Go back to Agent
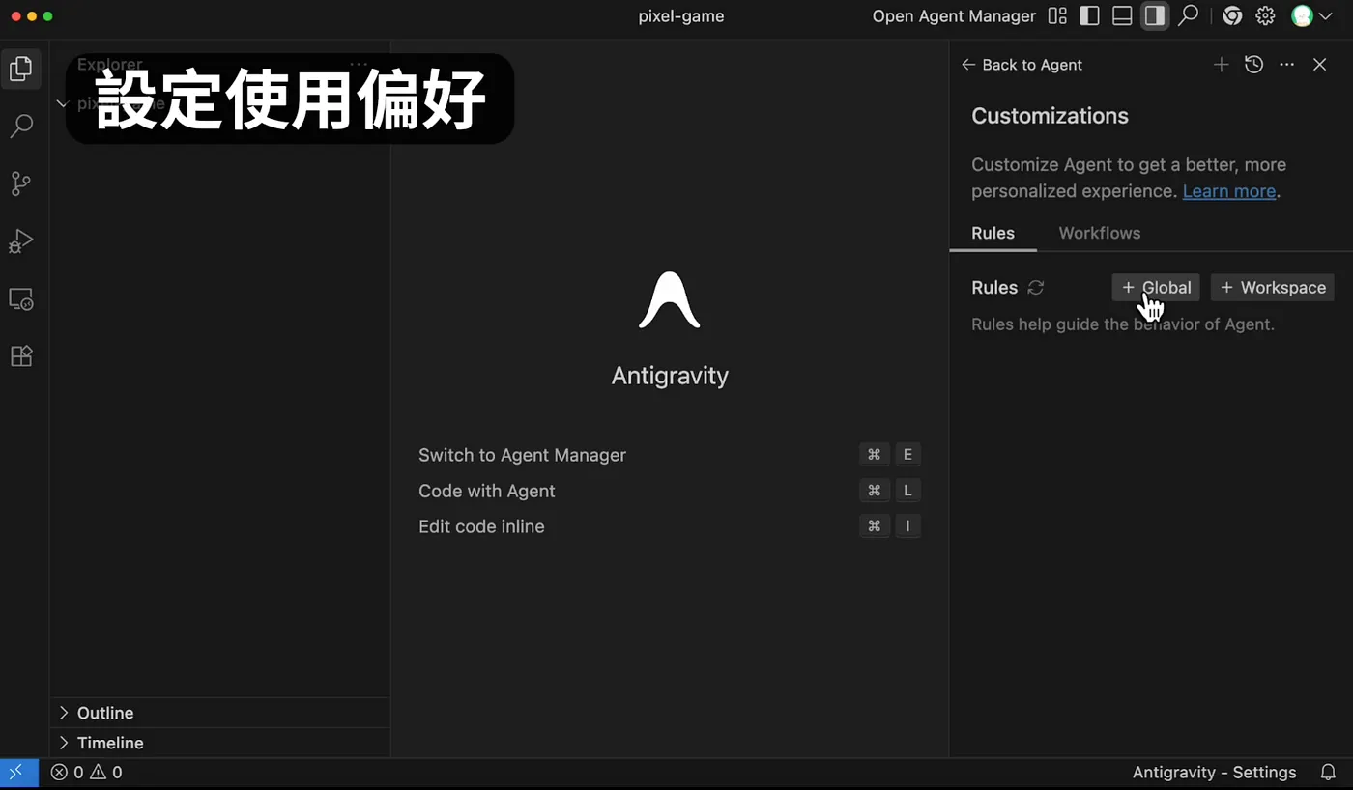 (1022, 65)
